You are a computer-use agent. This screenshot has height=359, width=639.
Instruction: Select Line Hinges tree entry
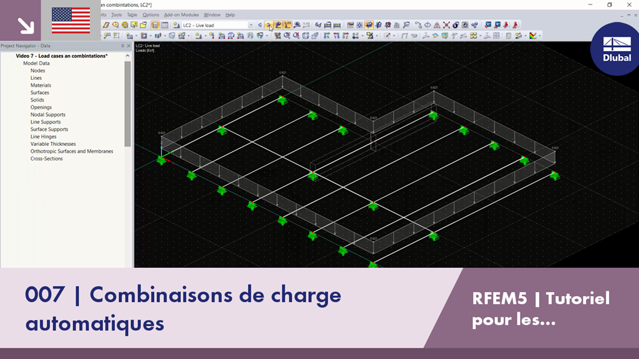pos(43,136)
